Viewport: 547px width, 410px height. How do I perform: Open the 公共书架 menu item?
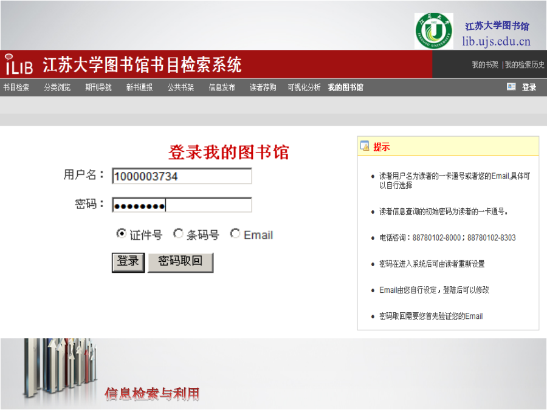click(181, 87)
